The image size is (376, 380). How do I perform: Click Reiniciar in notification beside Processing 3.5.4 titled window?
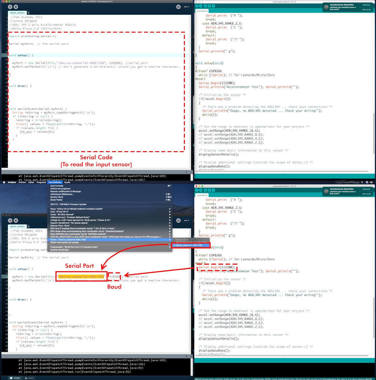366,5
